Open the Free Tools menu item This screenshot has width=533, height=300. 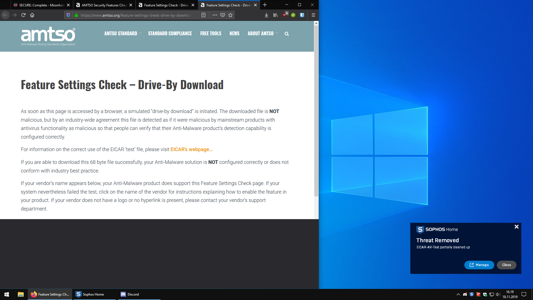click(211, 33)
